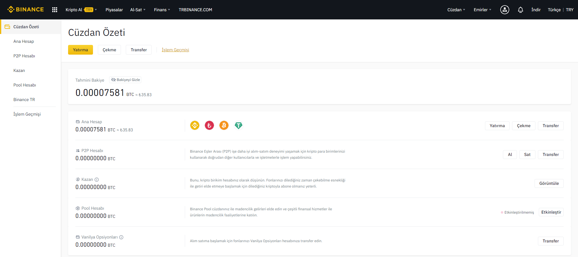The width and height of the screenshot is (578, 257).
Task: Click Görüntüle in the Kazan row
Action: [x=549, y=183]
